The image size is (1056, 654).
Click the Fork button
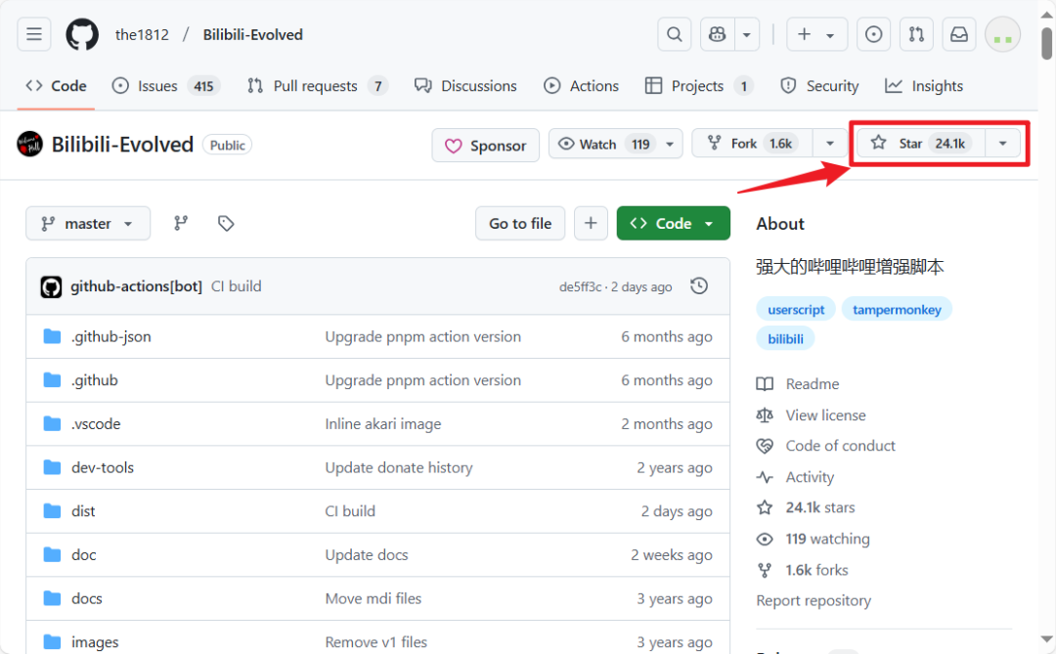click(x=753, y=144)
